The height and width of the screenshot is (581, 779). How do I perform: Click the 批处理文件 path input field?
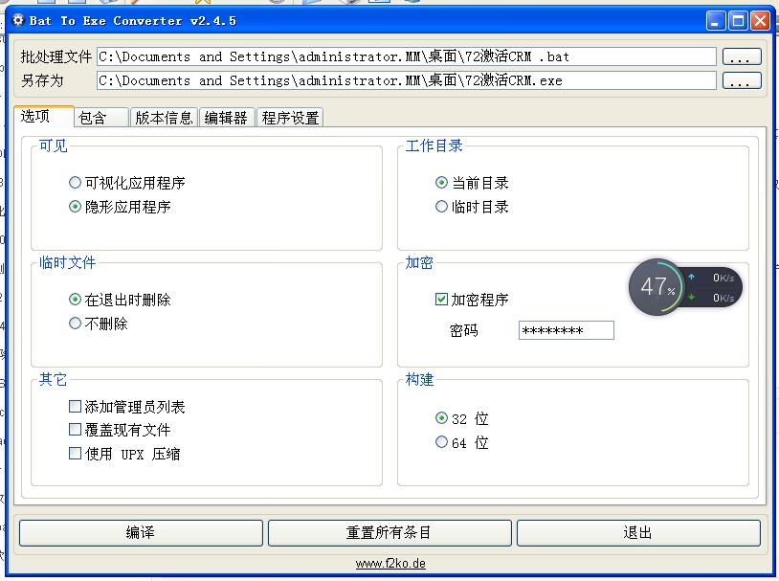(x=407, y=56)
